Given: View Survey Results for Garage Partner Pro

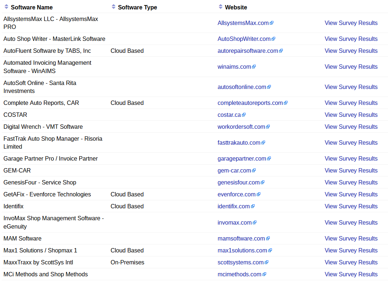Looking at the screenshot, I should [351, 158].
